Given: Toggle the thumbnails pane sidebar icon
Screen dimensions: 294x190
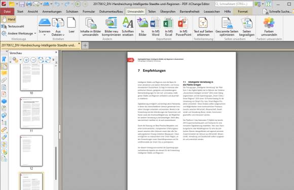Looking at the screenshot, I should pyautogui.click(x=4, y=66).
